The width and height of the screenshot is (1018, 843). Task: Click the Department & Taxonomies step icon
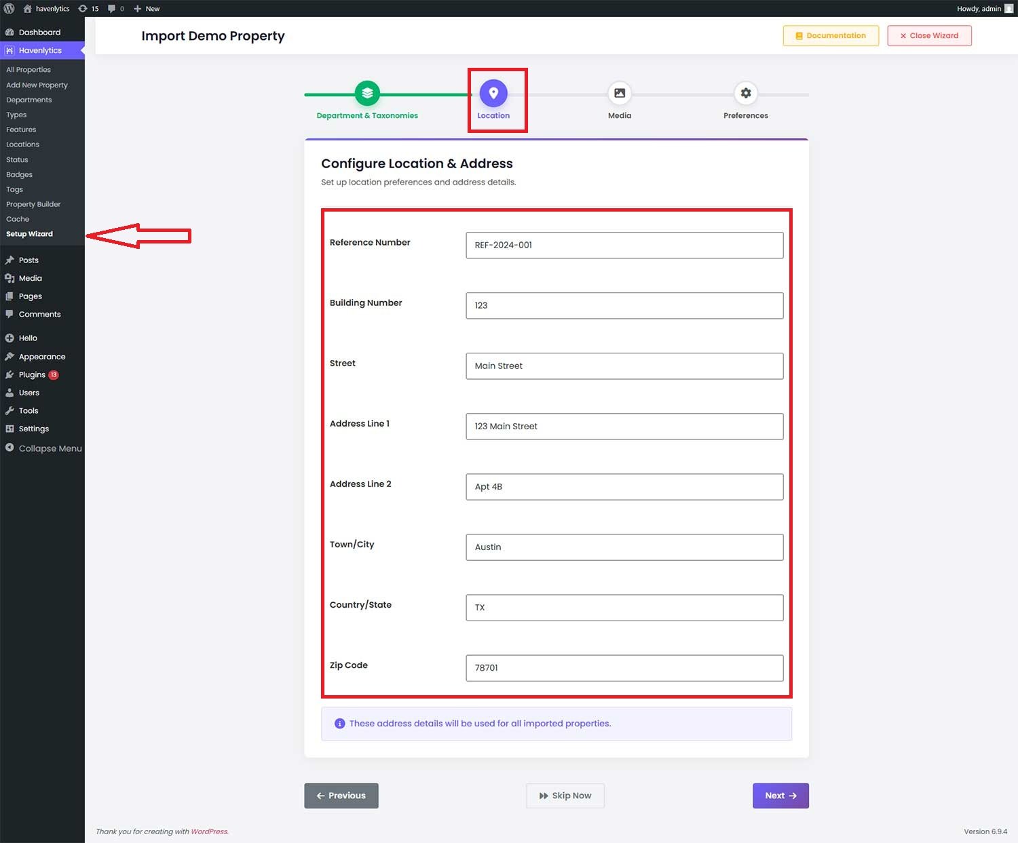tap(367, 94)
